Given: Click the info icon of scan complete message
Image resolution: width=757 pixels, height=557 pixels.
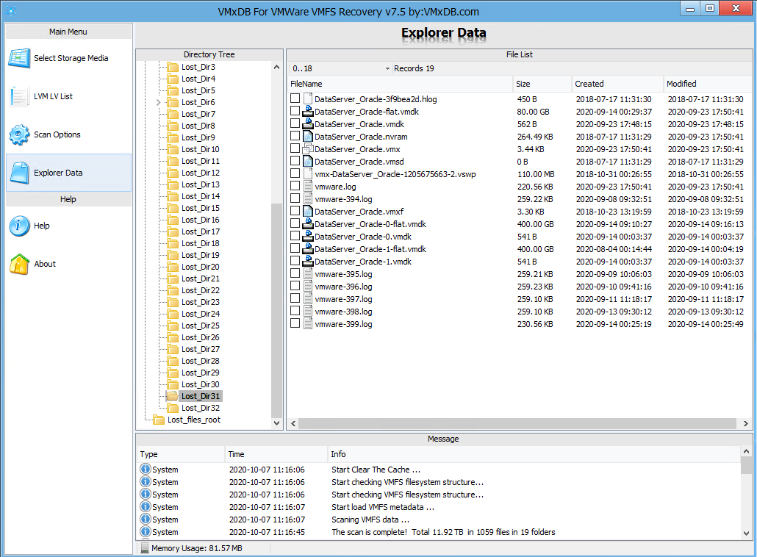Looking at the screenshot, I should click(x=146, y=532).
